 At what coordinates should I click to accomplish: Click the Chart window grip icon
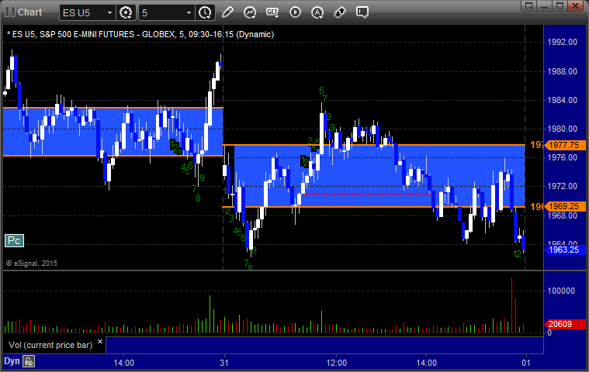pyautogui.click(x=10, y=12)
